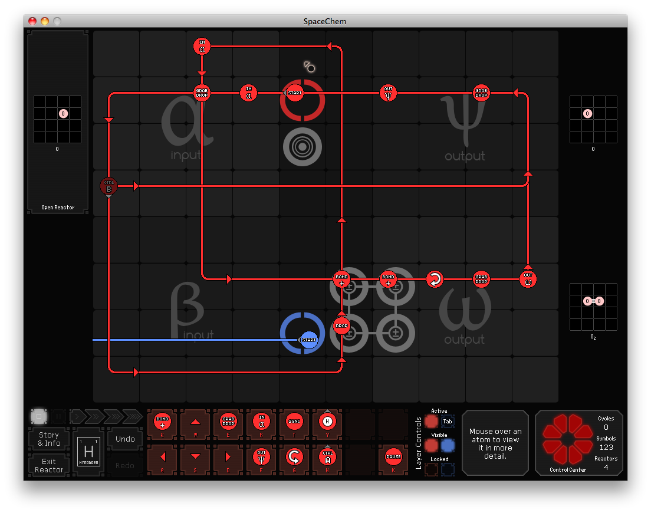Image resolution: width=651 pixels, height=513 pixels.
Task: Select the CTRL B node on the red path
Action: [x=108, y=186]
